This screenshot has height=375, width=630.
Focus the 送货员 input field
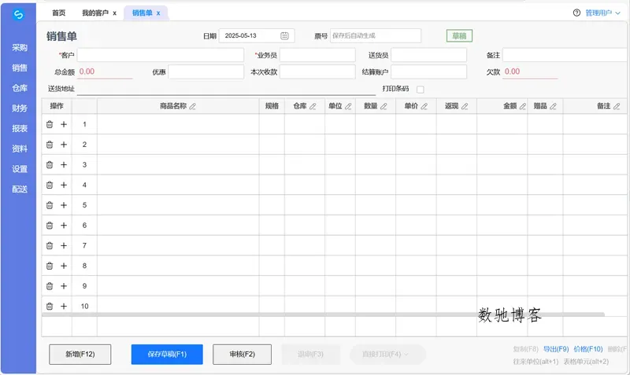click(428, 55)
